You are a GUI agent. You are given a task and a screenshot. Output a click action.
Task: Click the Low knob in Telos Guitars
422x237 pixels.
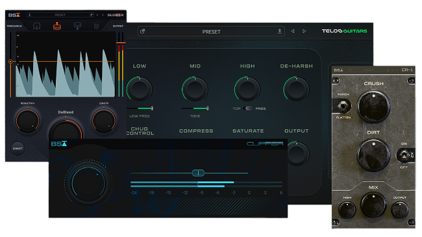click(x=140, y=89)
